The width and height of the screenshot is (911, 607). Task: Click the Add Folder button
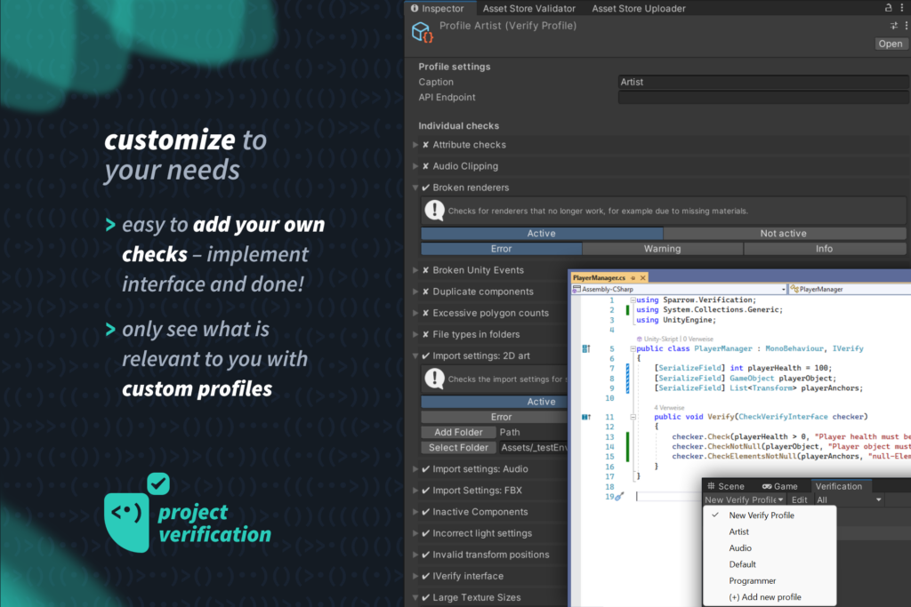coord(456,433)
